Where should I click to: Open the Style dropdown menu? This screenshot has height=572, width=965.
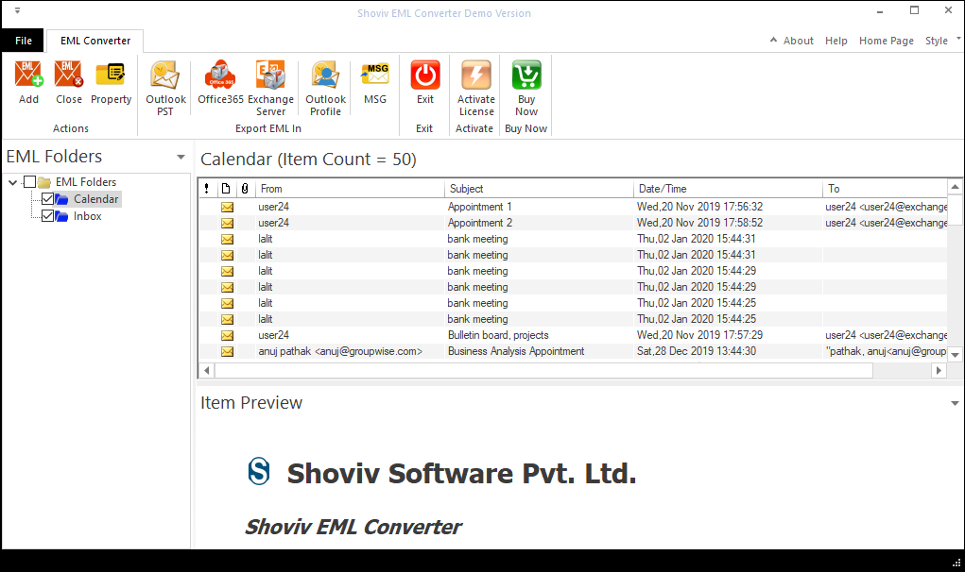(x=941, y=41)
